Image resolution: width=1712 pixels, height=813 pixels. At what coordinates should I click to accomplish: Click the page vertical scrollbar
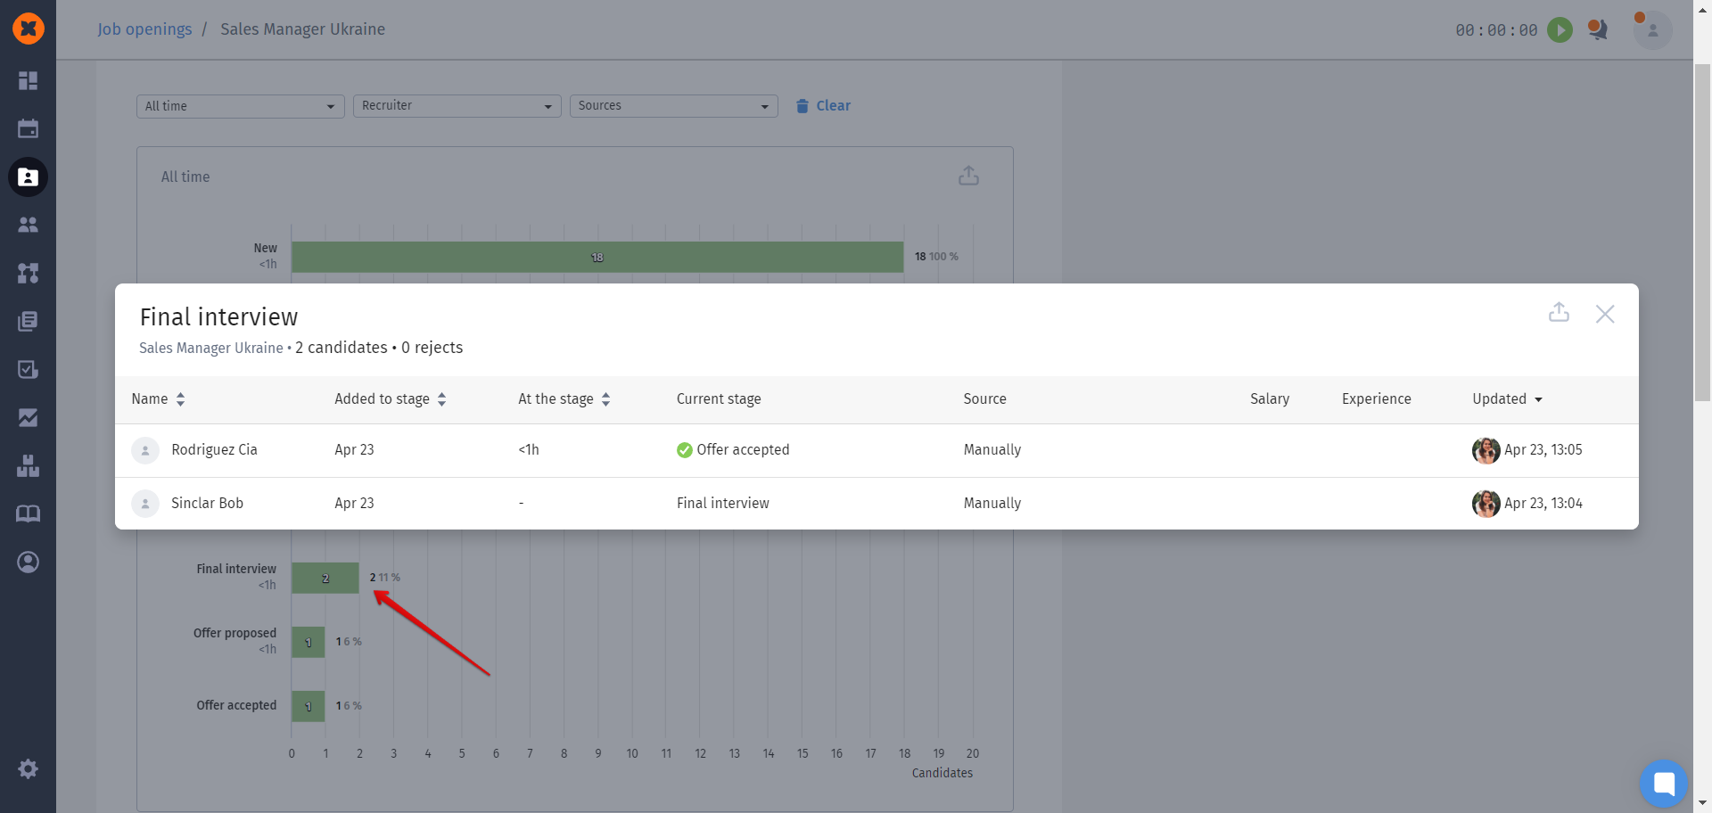(x=1702, y=232)
